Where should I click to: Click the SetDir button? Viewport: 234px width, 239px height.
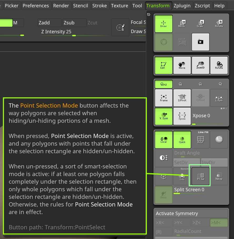pyautogui.click(x=187, y=162)
